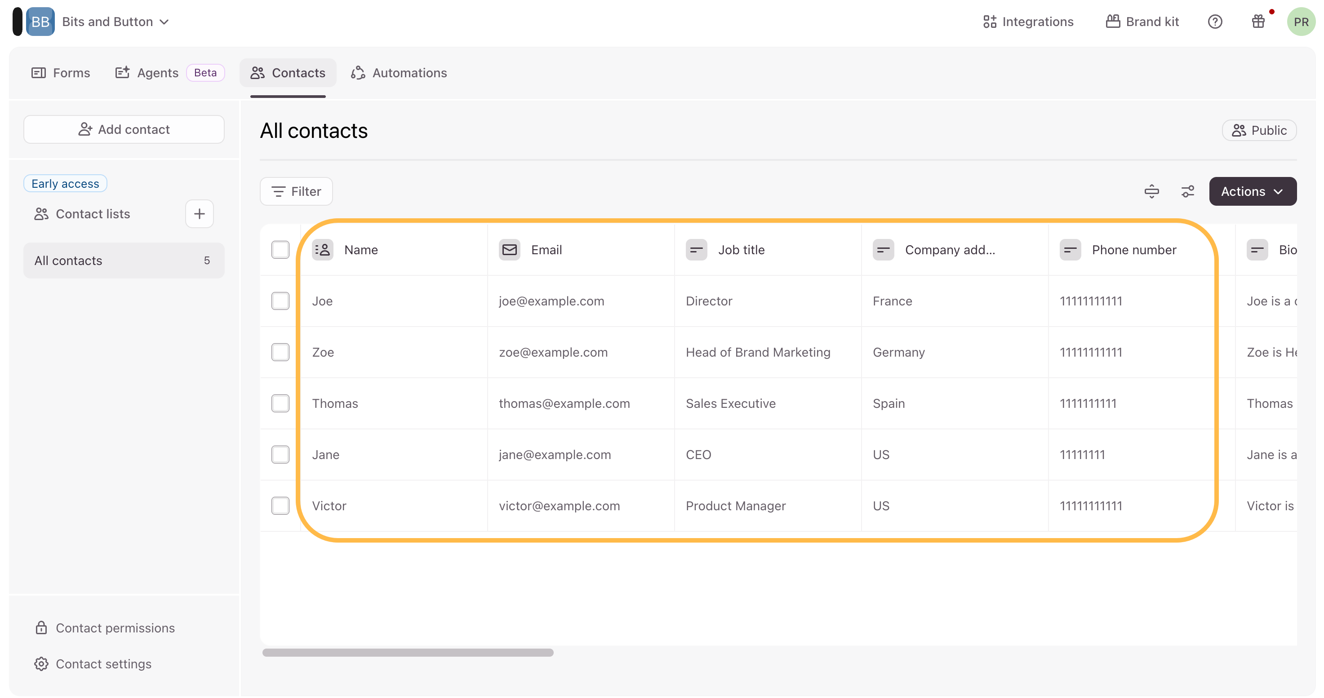Viewport: 1324px width, 698px height.
Task: Open the column settings sliders icon
Action: pyautogui.click(x=1187, y=192)
